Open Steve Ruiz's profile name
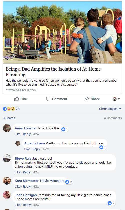 point(23,158)
